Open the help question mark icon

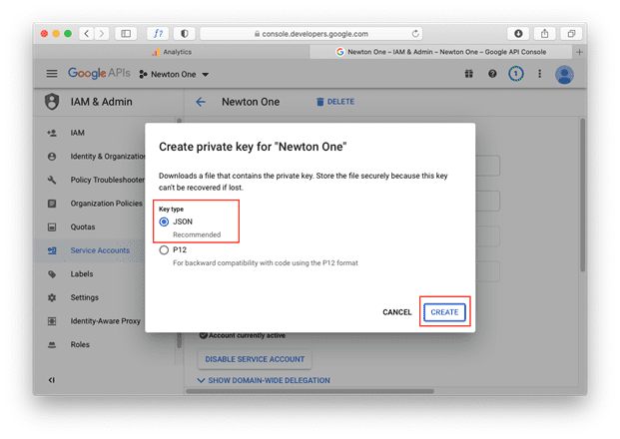click(x=492, y=74)
